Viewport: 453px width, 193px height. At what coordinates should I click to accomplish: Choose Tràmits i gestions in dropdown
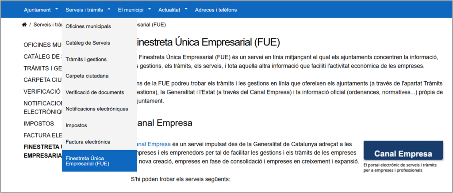(x=86, y=59)
